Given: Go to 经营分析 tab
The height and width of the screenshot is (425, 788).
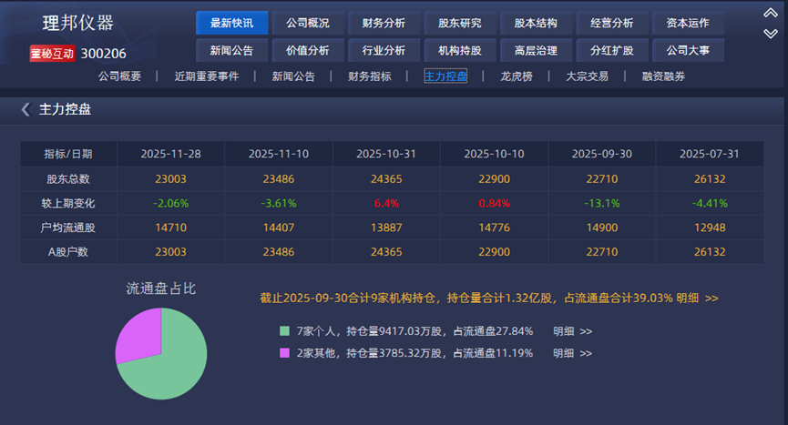Looking at the screenshot, I should click(x=611, y=23).
